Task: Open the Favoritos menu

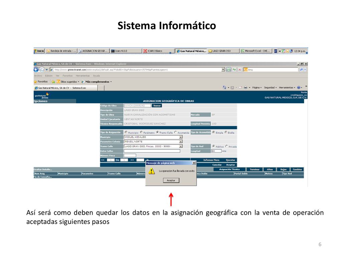Action: [x=67, y=76]
